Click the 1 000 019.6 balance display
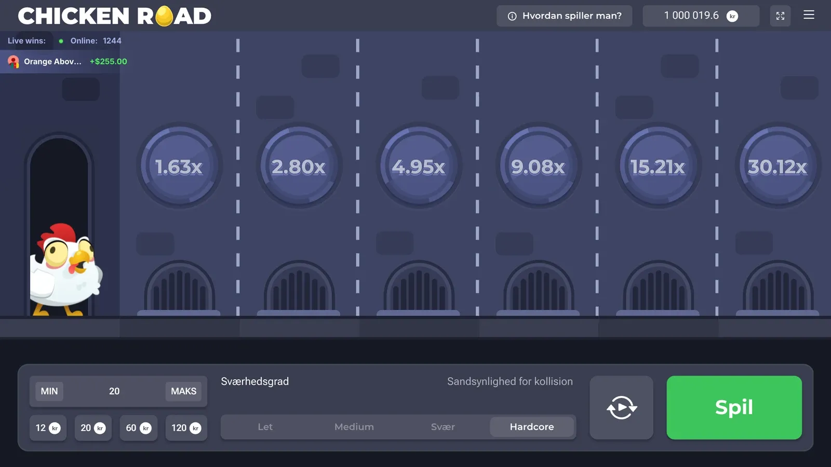This screenshot has height=467, width=831. click(x=701, y=16)
